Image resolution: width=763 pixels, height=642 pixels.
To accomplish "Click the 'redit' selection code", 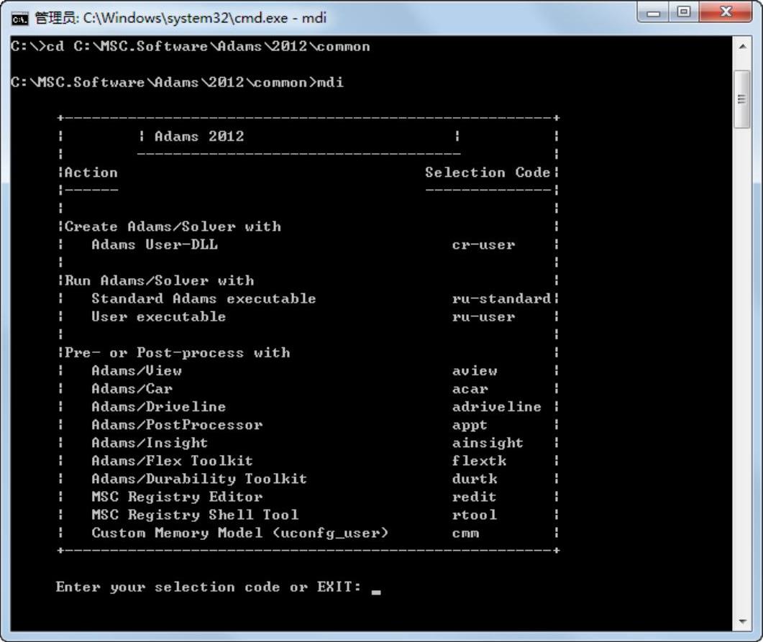I will 475,497.
